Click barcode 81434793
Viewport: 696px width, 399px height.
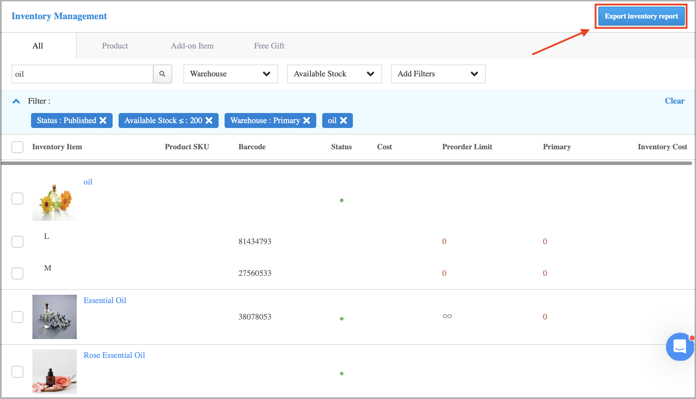point(255,241)
